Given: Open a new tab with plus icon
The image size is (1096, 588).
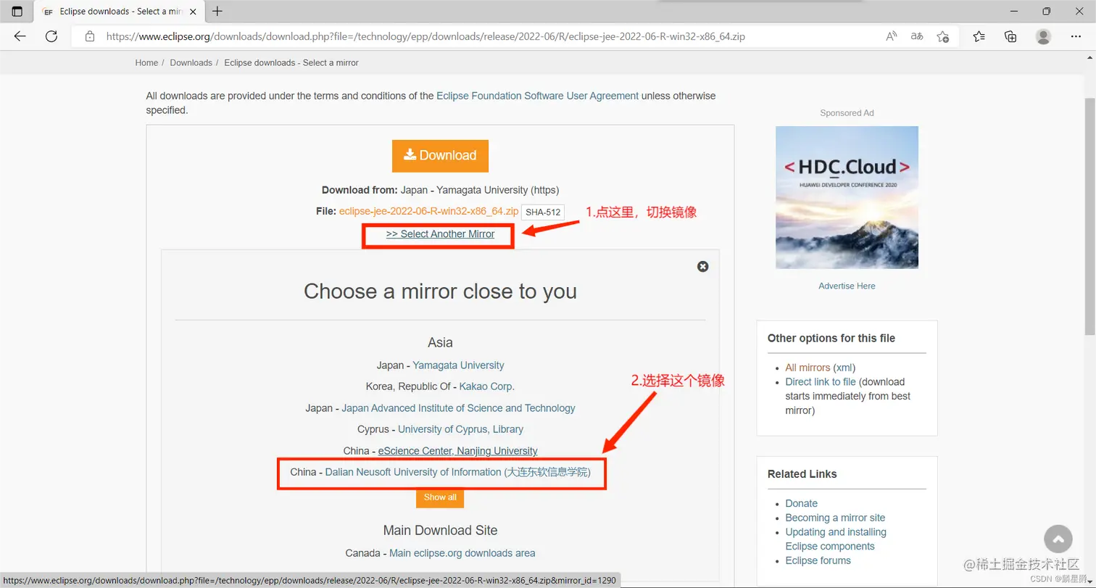Looking at the screenshot, I should click(217, 12).
